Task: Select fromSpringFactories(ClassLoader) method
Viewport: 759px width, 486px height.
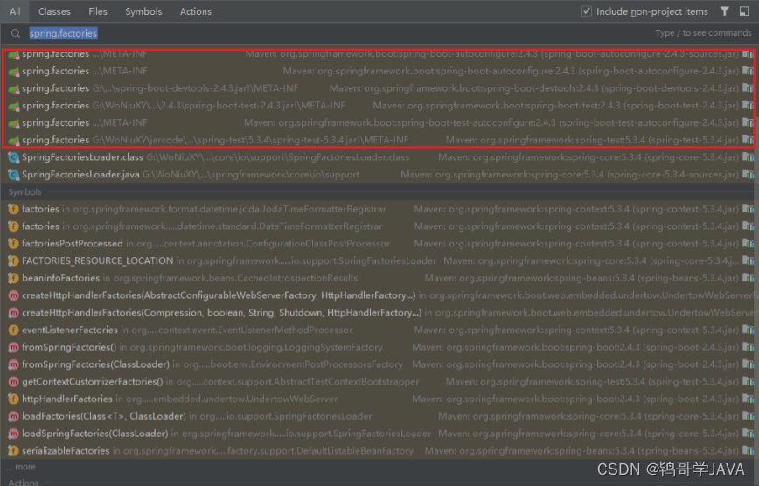Action: (379, 364)
